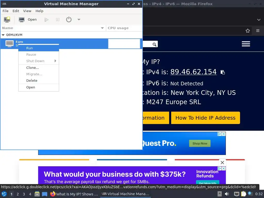This screenshot has width=264, height=198.
Task: Click the removable media eject tray icon
Action: [220, 194]
